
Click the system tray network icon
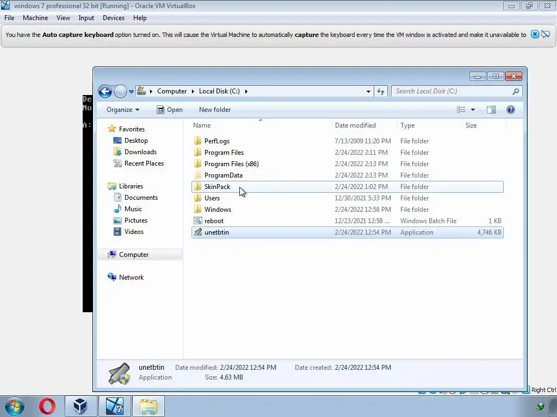(x=540, y=407)
